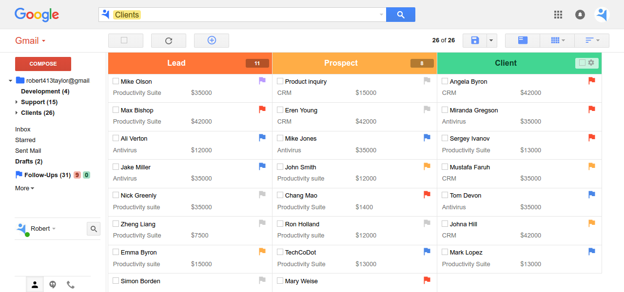Click the blue flag on Ali Verton
Image resolution: width=624 pixels, height=292 pixels.
(x=262, y=138)
